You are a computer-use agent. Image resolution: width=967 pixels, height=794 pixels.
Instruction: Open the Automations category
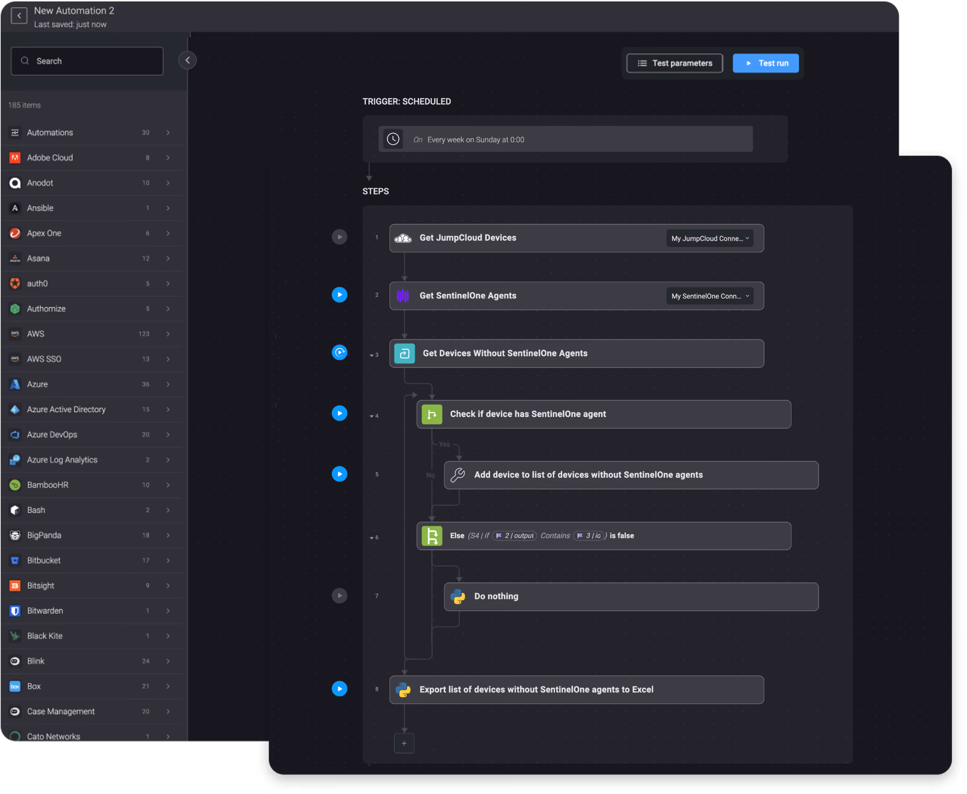(x=92, y=133)
